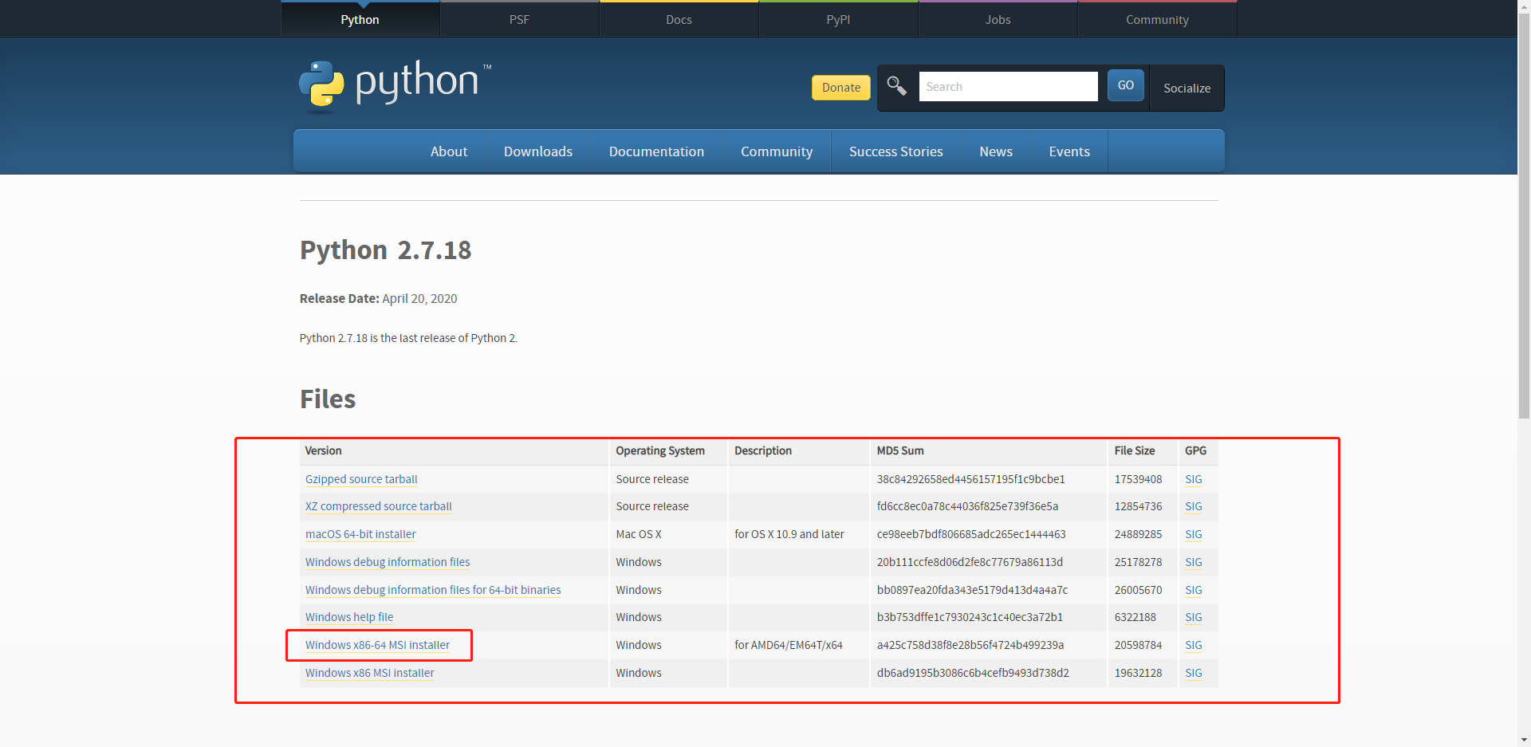Open SIG link for macOS 64-bit installer

click(1194, 534)
